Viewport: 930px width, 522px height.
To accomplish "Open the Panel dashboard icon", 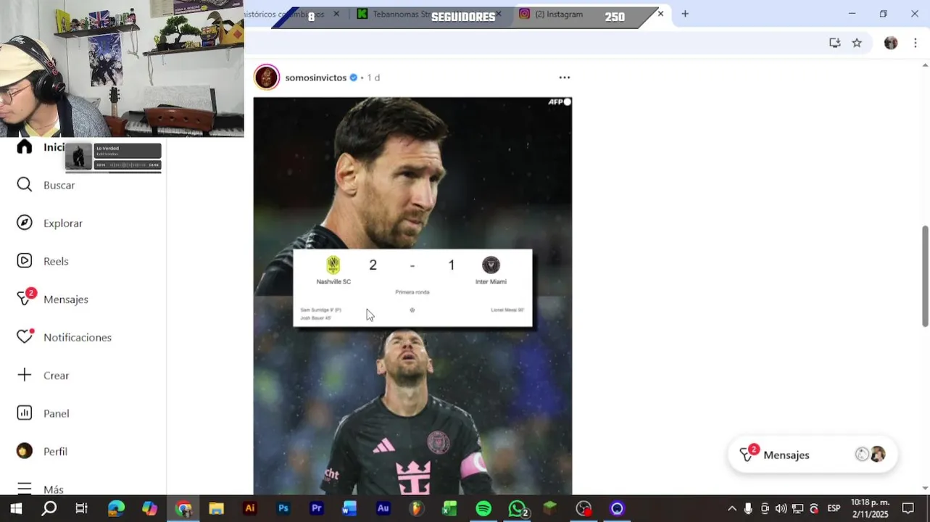I will point(25,413).
